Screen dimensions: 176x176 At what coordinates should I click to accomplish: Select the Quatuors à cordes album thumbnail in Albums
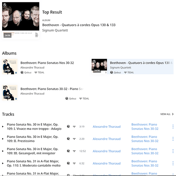(x=99, y=67)
